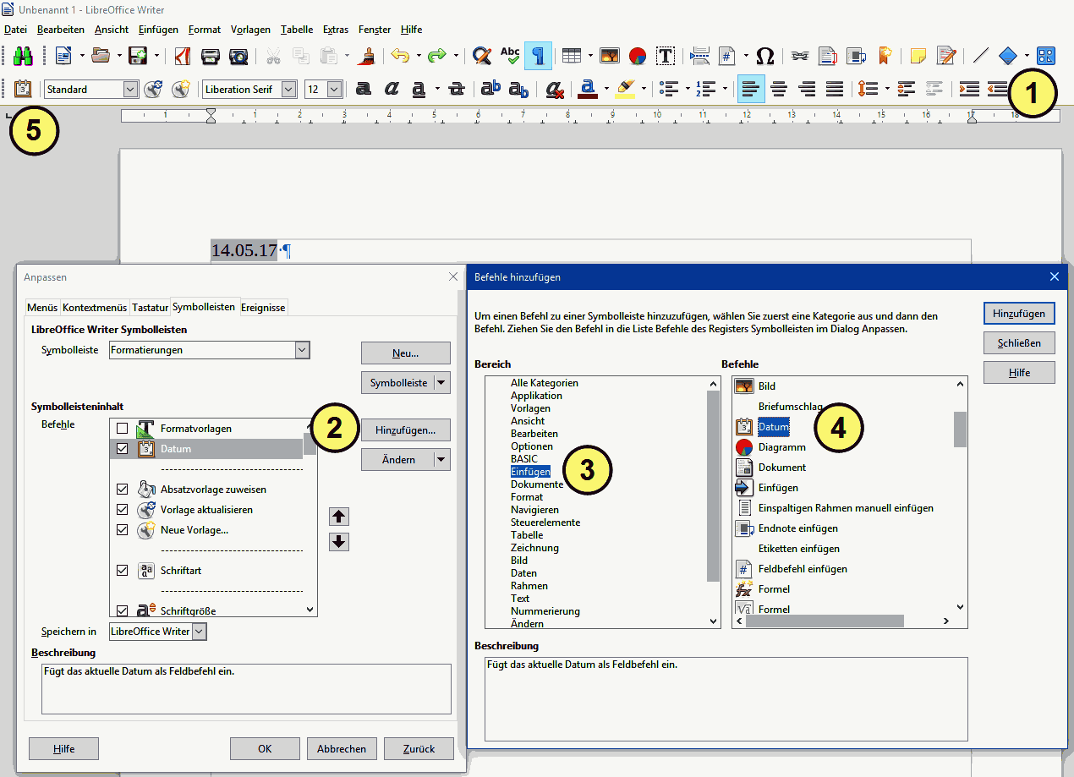The width and height of the screenshot is (1074, 777).
Task: Click the Print icon in the toolbar
Action: click(x=211, y=56)
